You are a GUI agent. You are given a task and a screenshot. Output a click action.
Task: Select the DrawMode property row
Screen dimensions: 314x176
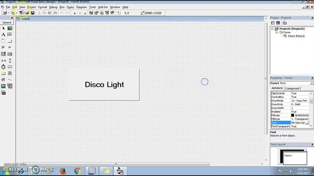(290, 101)
